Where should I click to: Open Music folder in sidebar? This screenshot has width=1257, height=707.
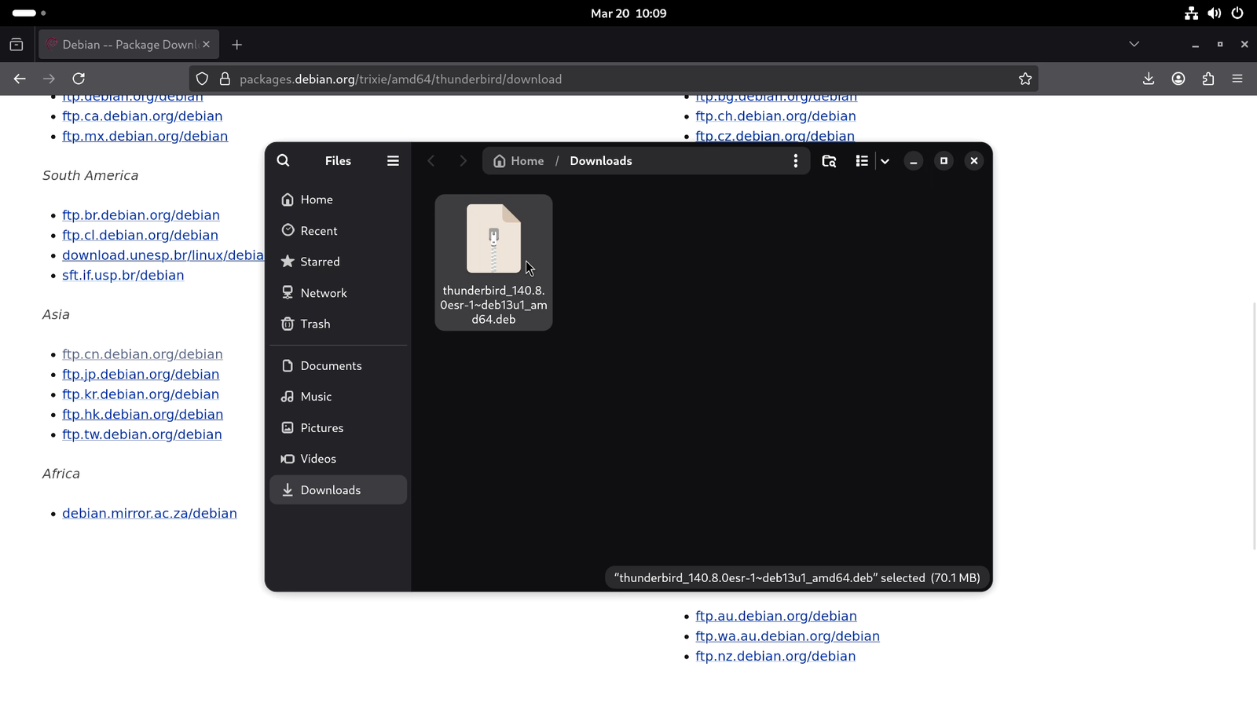tap(339, 397)
